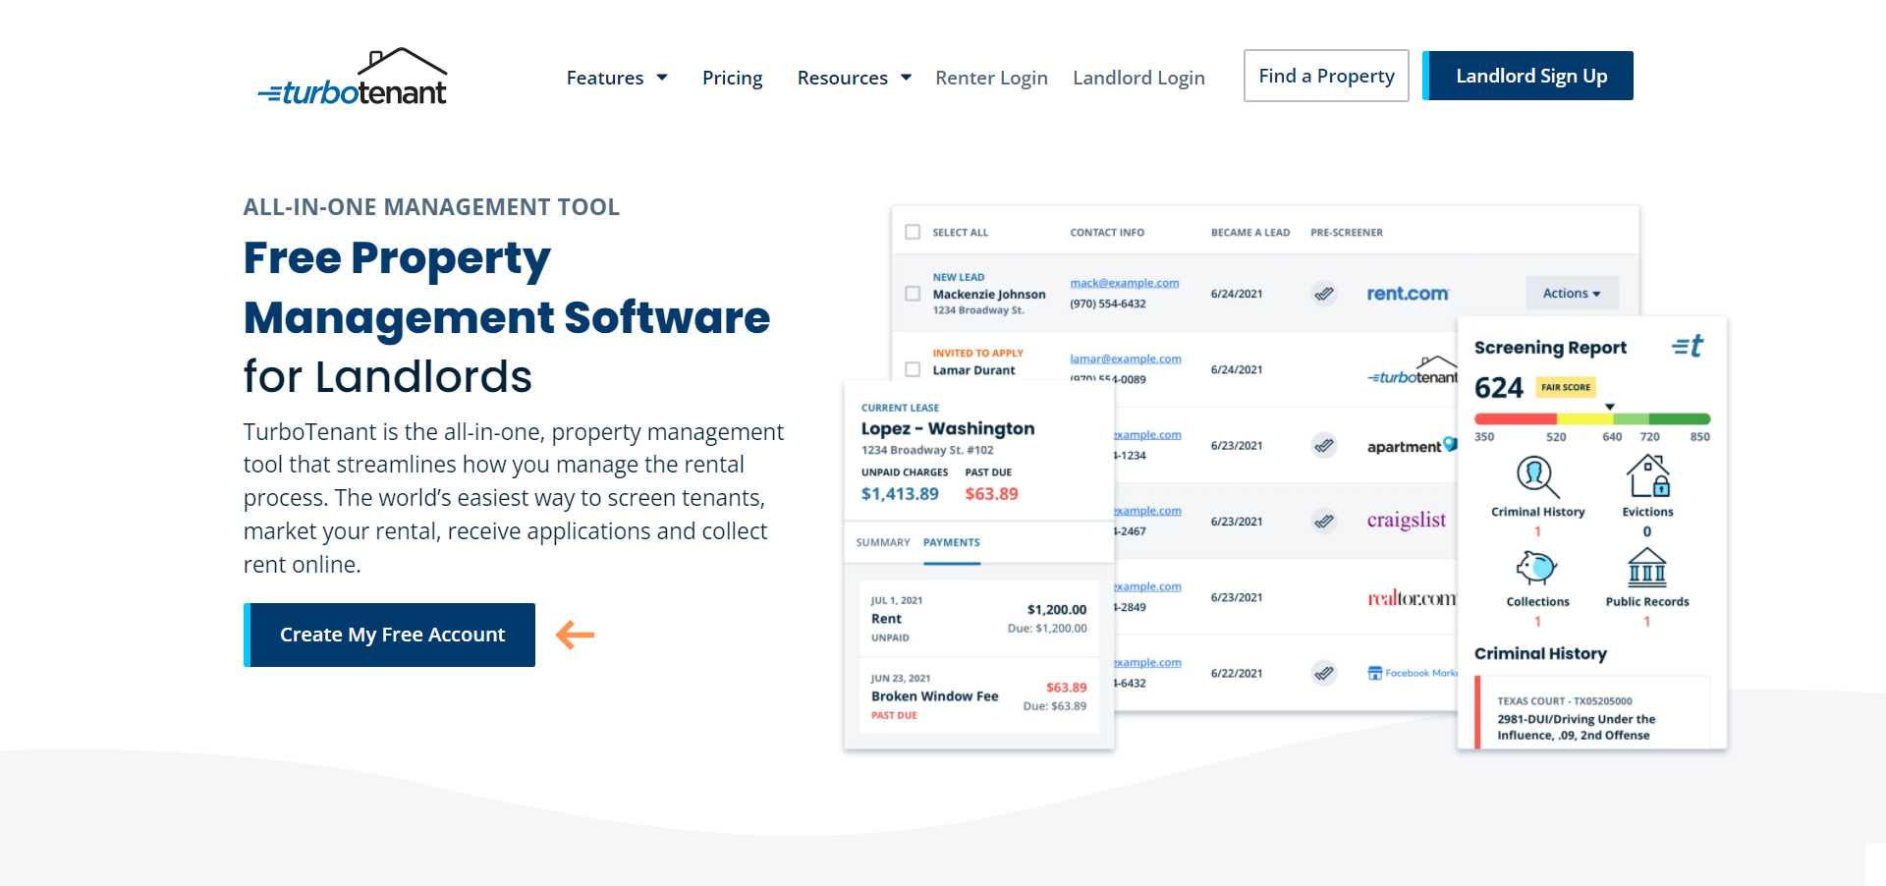Click the Texas Court DUI record entry
This screenshot has height=886, width=1886.
(1592, 712)
